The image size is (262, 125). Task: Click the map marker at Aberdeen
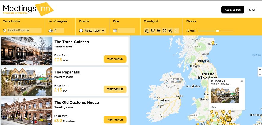coord(213,43)
